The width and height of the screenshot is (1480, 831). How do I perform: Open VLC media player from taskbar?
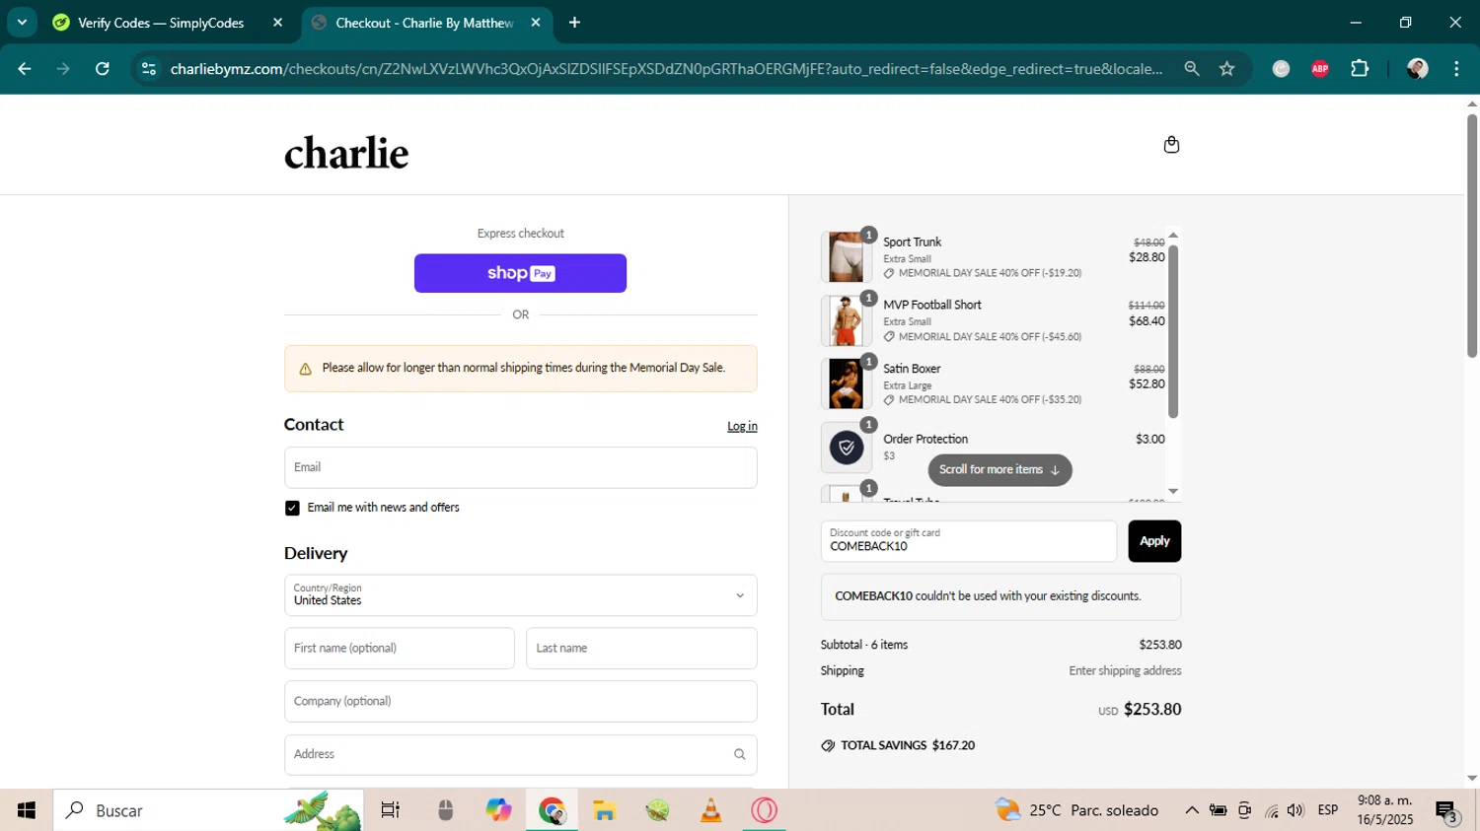710,810
